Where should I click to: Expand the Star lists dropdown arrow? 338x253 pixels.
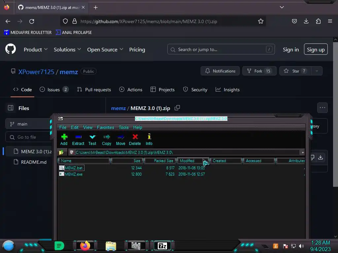pos(317,71)
